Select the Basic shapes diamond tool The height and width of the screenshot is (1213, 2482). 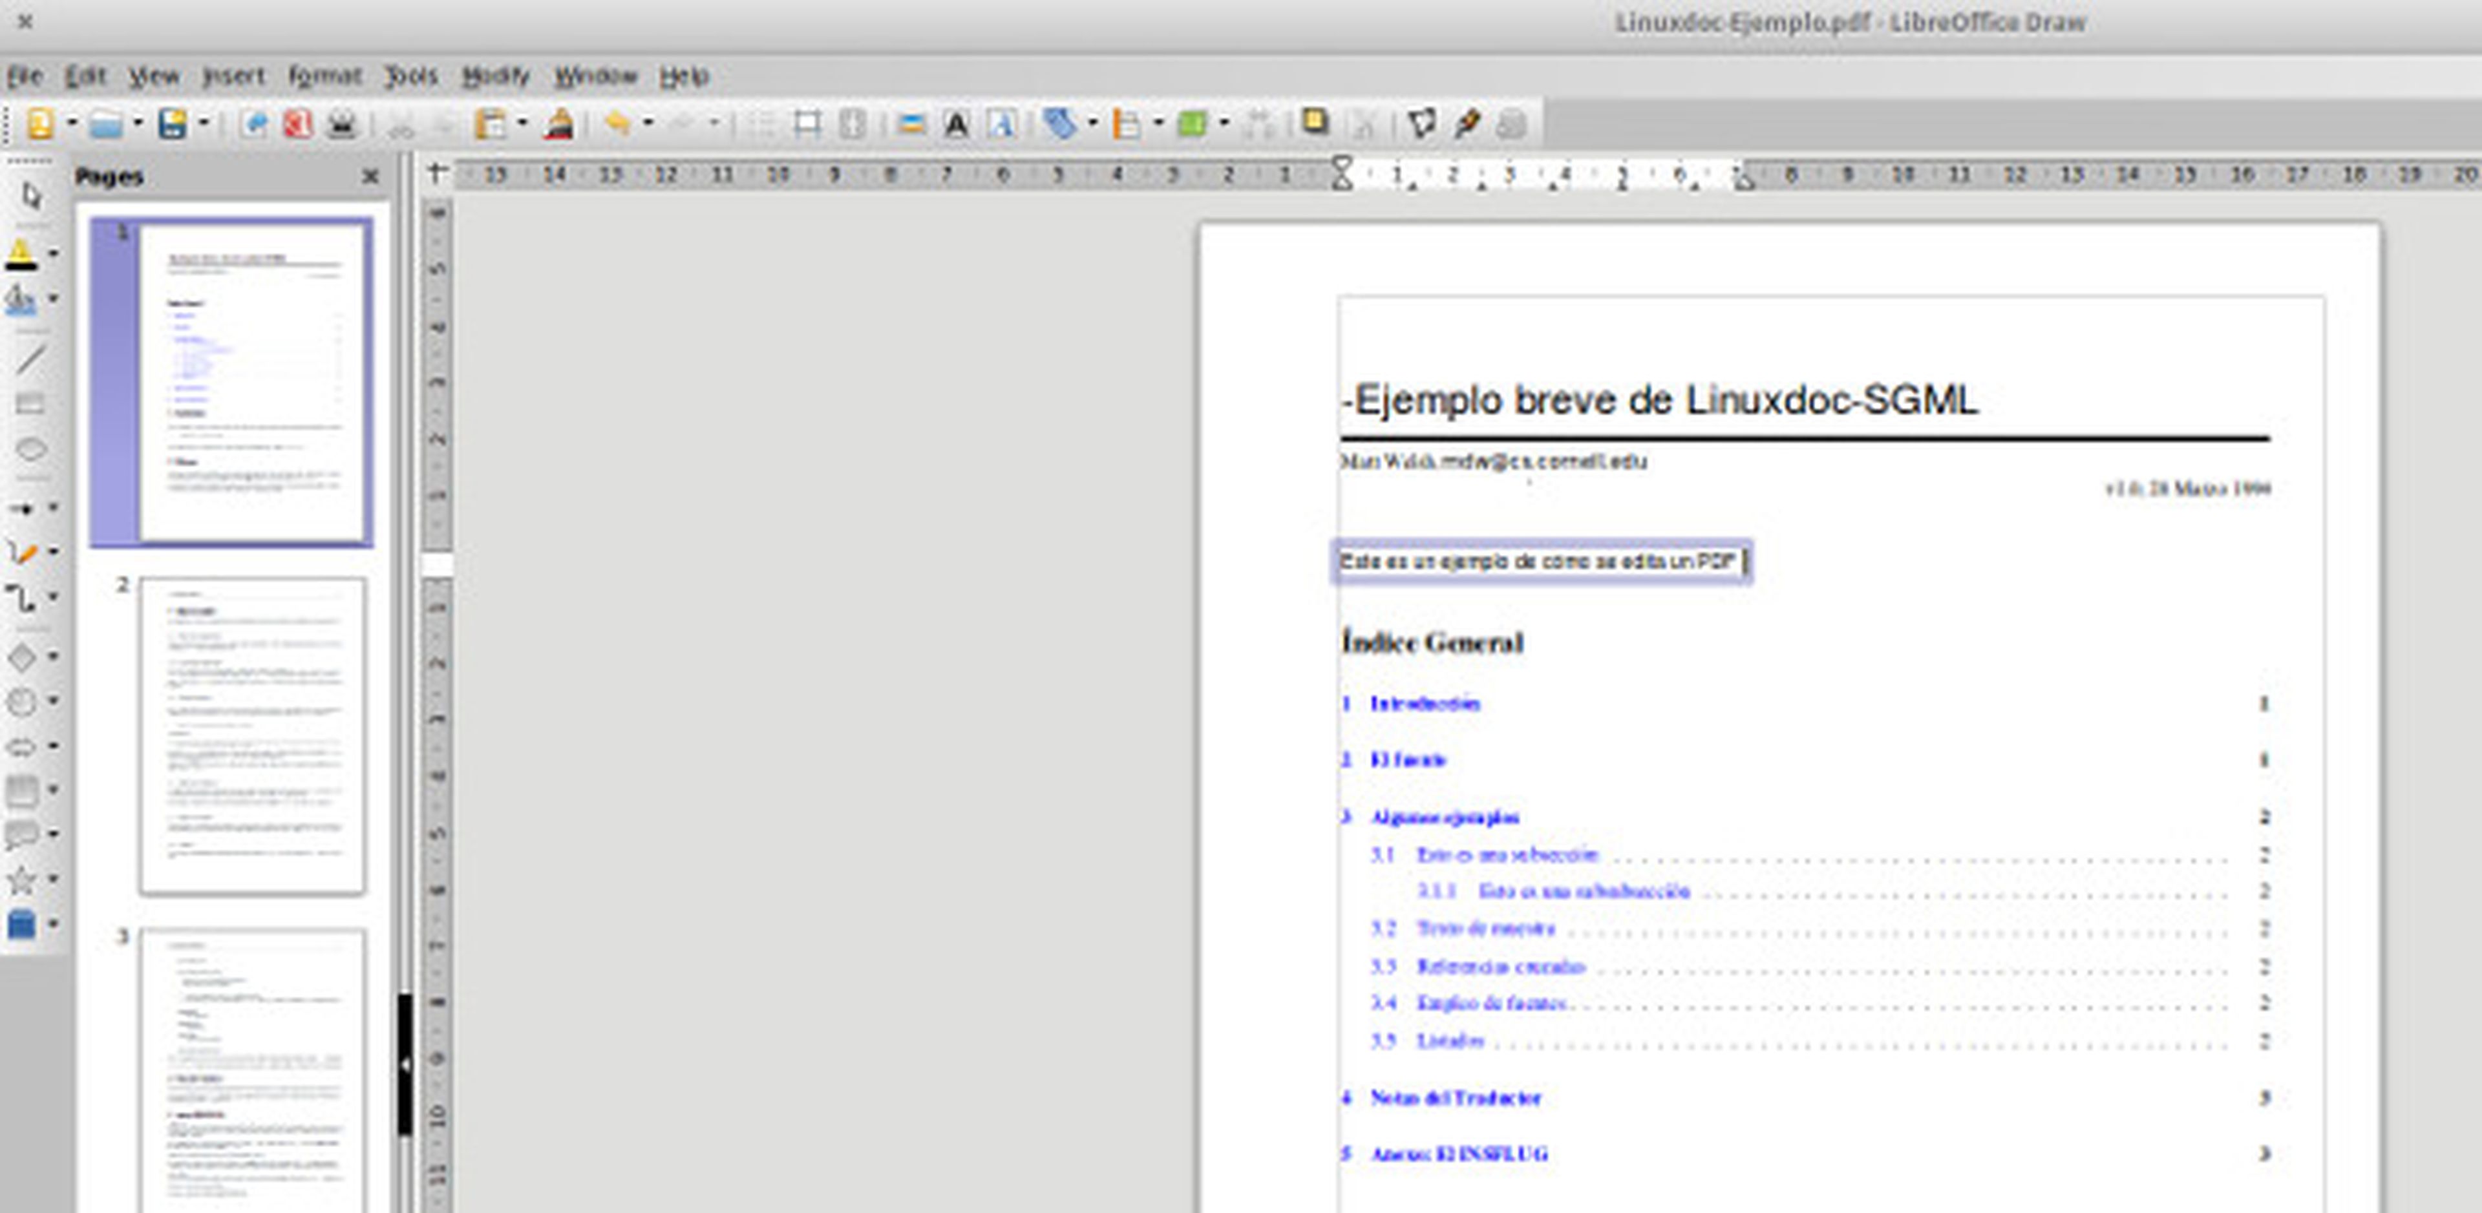(21, 657)
